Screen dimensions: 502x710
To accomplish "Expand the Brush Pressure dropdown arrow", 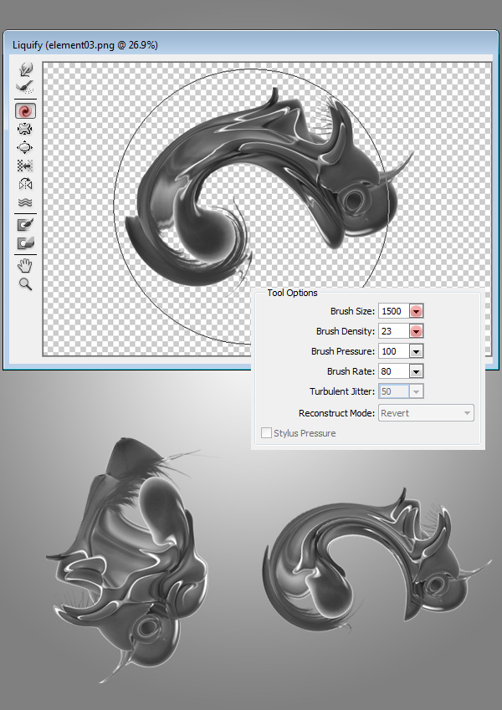I will click(416, 351).
